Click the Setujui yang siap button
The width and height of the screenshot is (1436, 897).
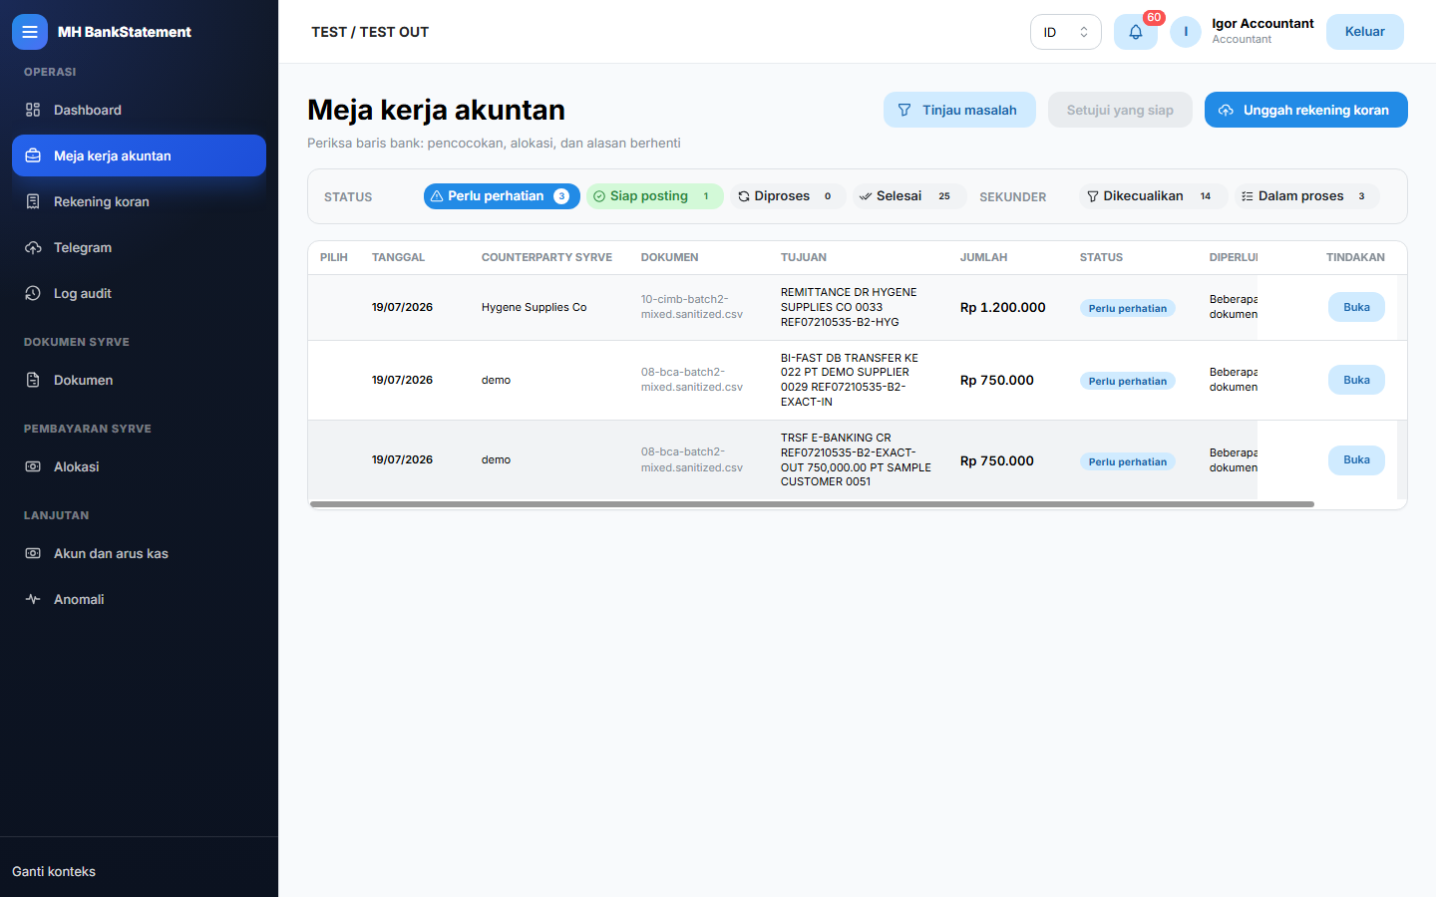coord(1120,110)
